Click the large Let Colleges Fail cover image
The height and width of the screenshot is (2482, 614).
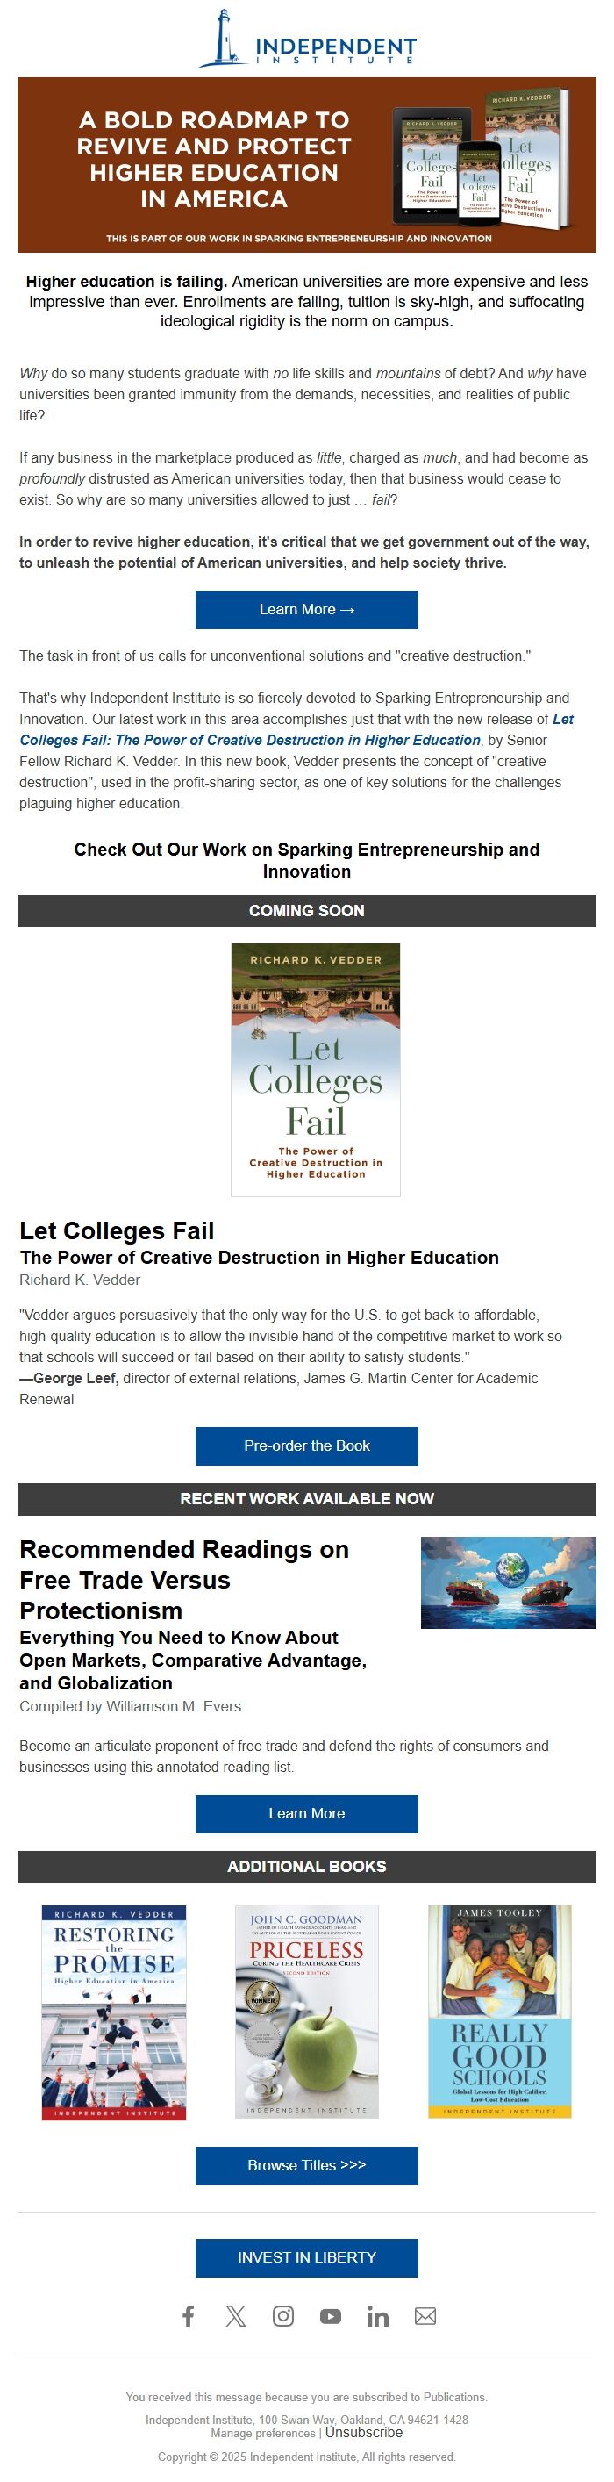(x=316, y=1070)
